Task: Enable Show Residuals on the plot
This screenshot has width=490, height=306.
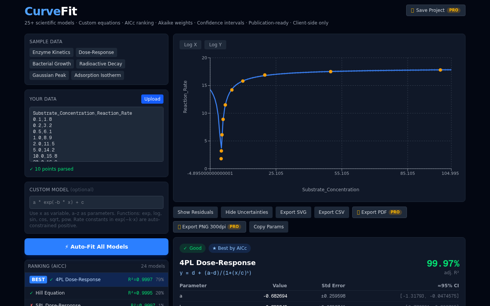Action: (195, 212)
